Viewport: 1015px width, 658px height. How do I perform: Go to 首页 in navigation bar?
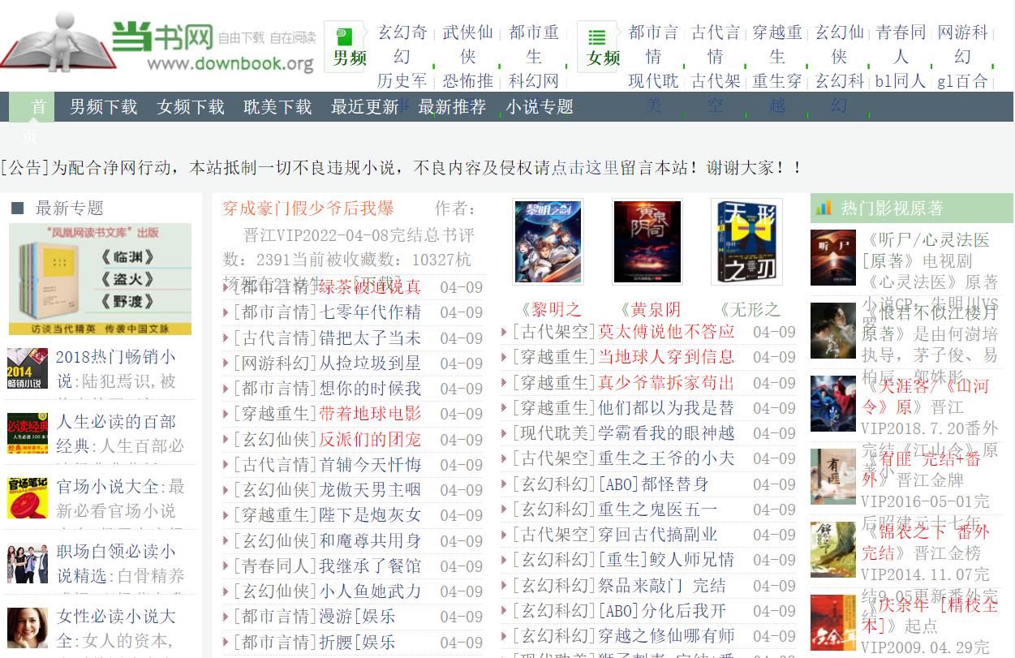(x=32, y=108)
